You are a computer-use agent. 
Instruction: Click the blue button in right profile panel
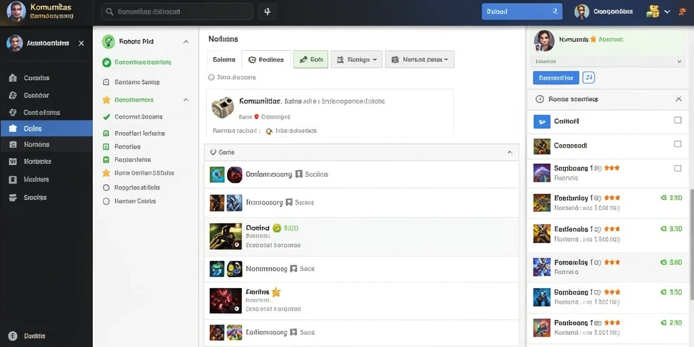pos(556,77)
